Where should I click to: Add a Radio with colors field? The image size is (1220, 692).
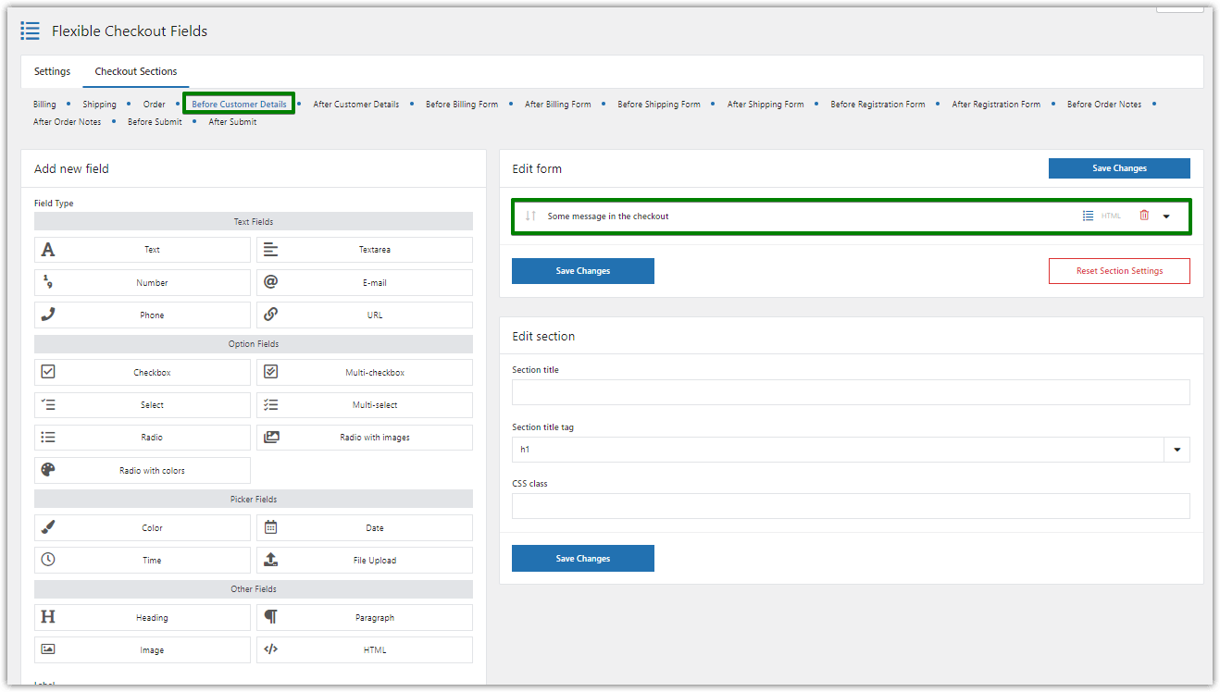[x=143, y=470]
